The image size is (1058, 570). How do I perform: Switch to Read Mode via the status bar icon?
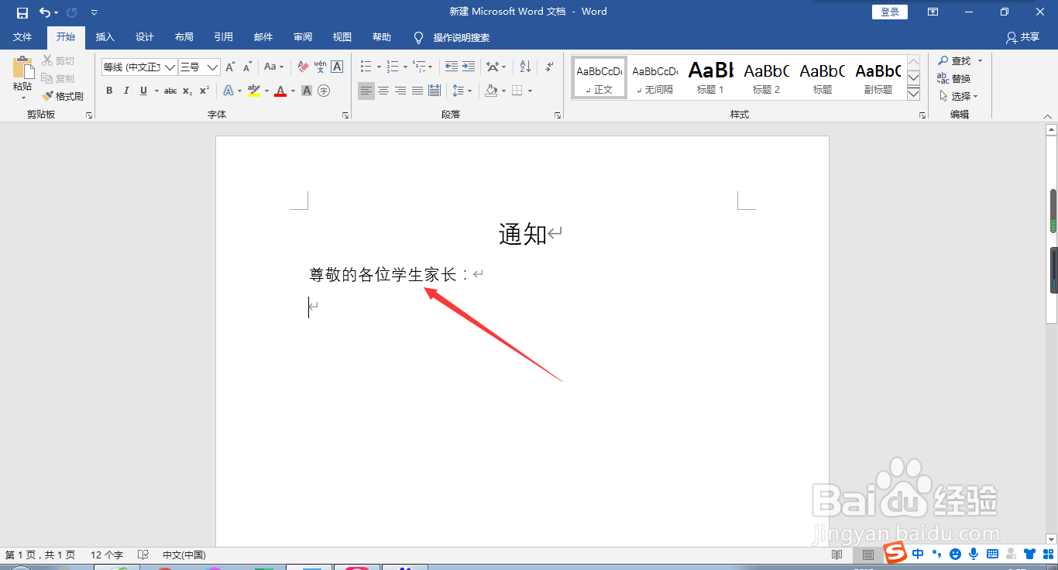836,555
